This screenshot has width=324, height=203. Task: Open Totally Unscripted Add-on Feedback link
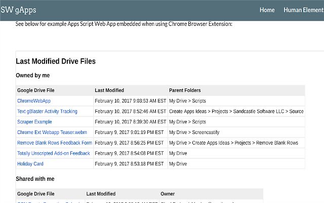click(x=54, y=153)
